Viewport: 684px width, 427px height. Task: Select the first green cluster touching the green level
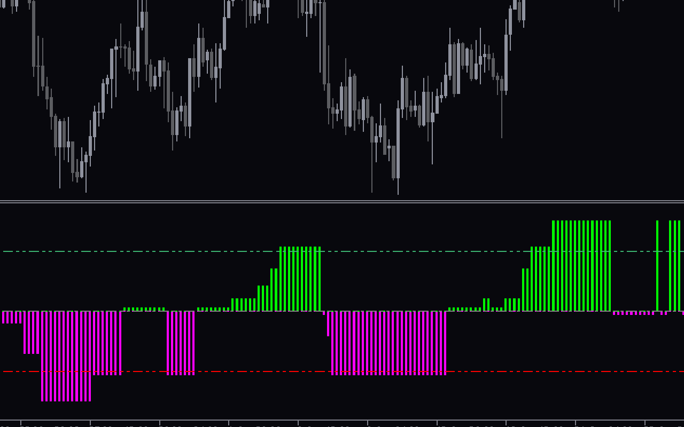(300, 279)
